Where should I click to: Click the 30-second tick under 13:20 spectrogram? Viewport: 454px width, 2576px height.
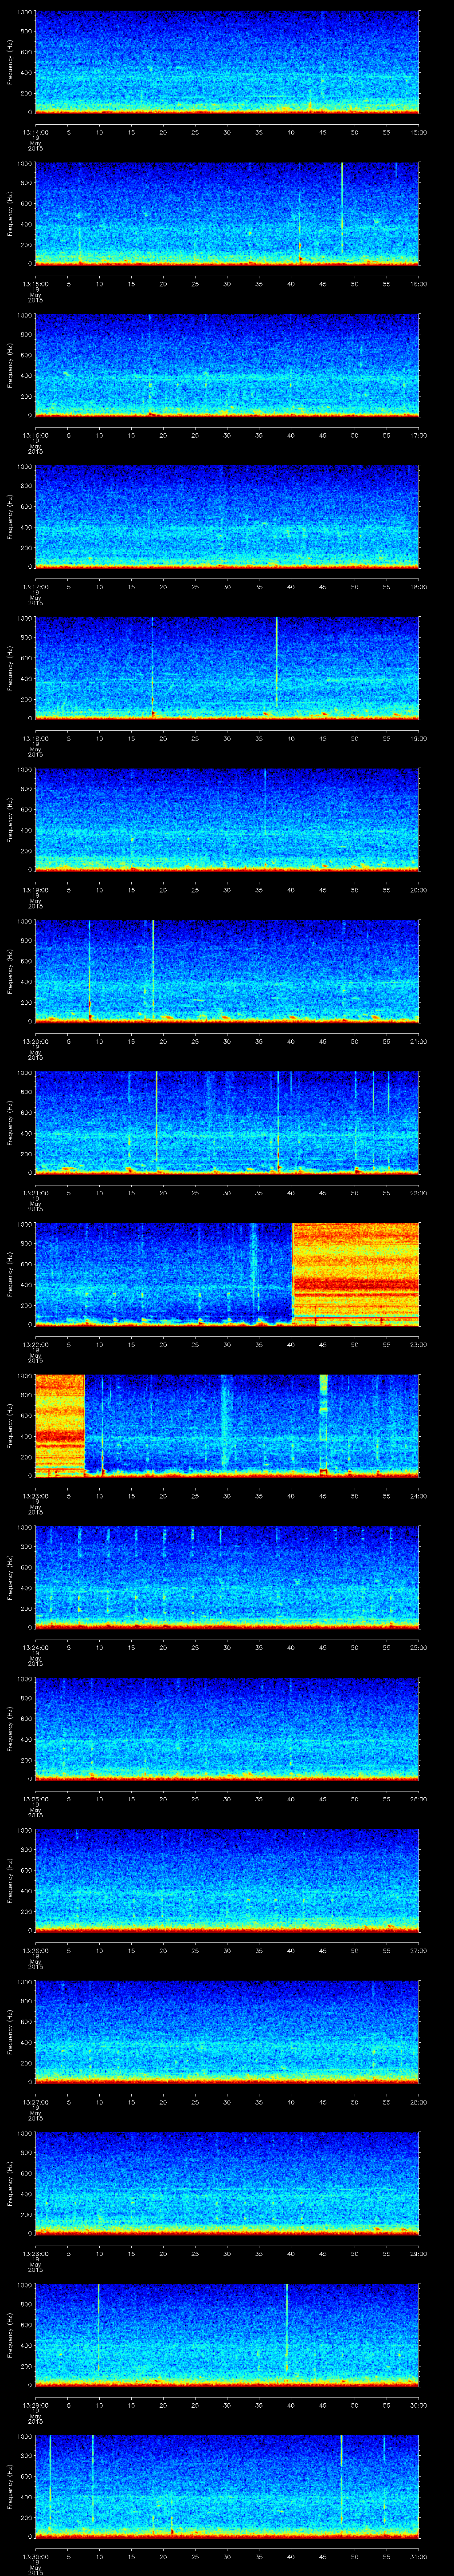pyautogui.click(x=227, y=1041)
